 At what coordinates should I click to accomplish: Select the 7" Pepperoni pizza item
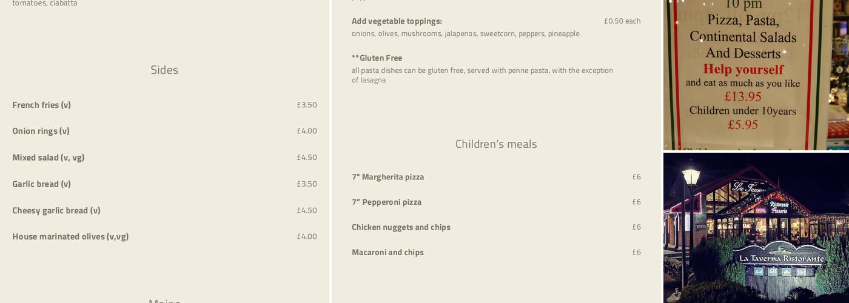pyautogui.click(x=387, y=202)
